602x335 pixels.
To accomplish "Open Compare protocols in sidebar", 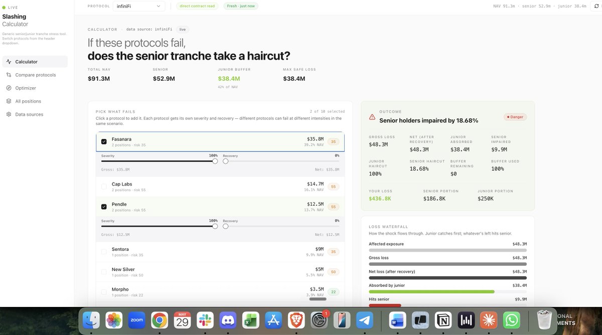I will click(35, 75).
